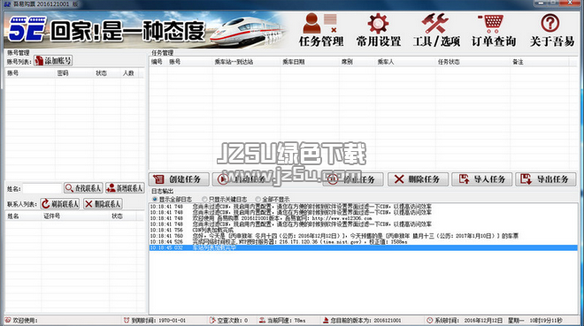Click 编号 column header in task table
The height and width of the screenshot is (326, 584).
tap(158, 62)
